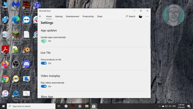Launch Microsoft Edge desktop shortcut

pos(16,22)
